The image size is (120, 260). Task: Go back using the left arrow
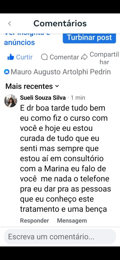tap(10, 24)
